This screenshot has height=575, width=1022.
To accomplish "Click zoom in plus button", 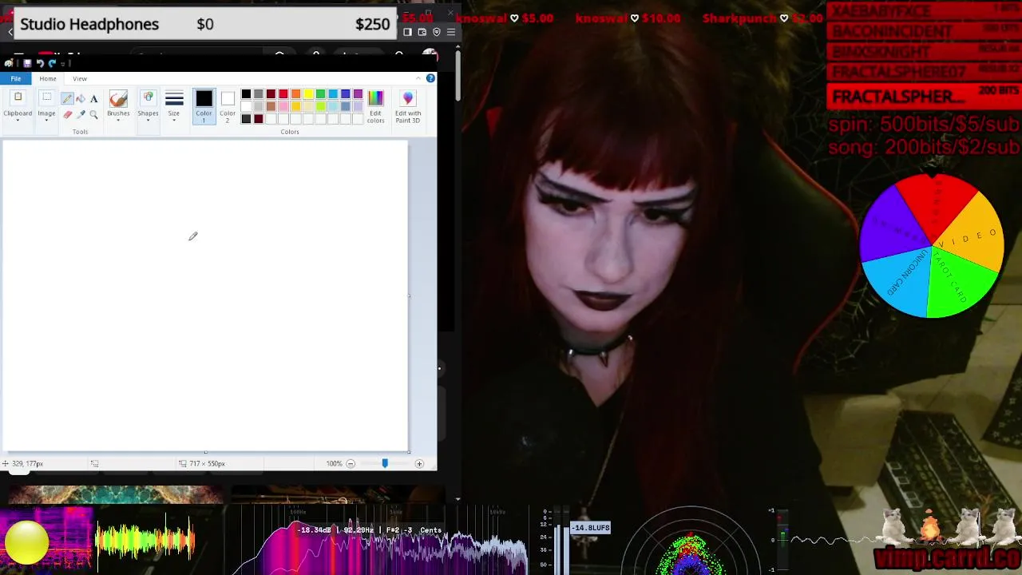I will pyautogui.click(x=419, y=463).
